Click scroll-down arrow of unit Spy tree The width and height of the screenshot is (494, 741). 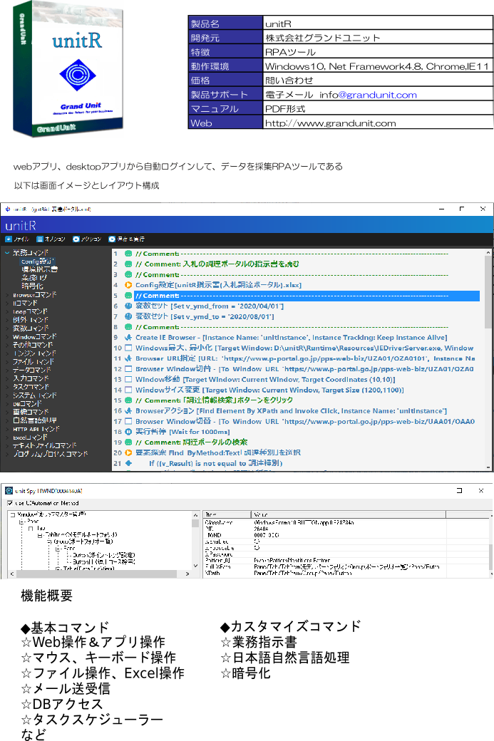(195, 565)
